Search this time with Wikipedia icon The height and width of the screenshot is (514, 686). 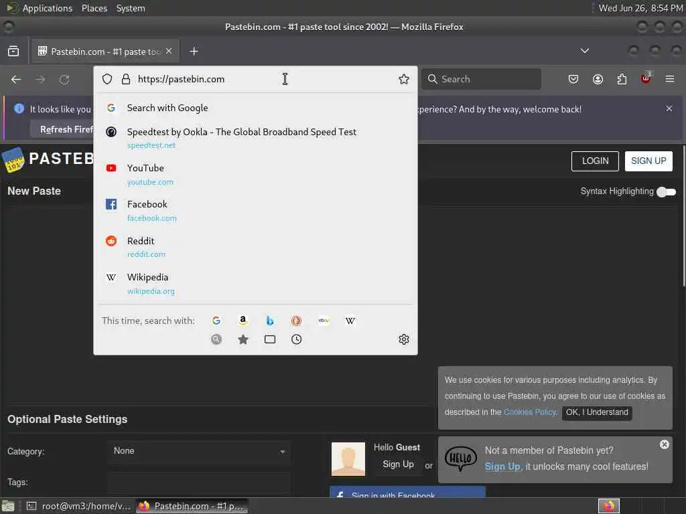(350, 321)
